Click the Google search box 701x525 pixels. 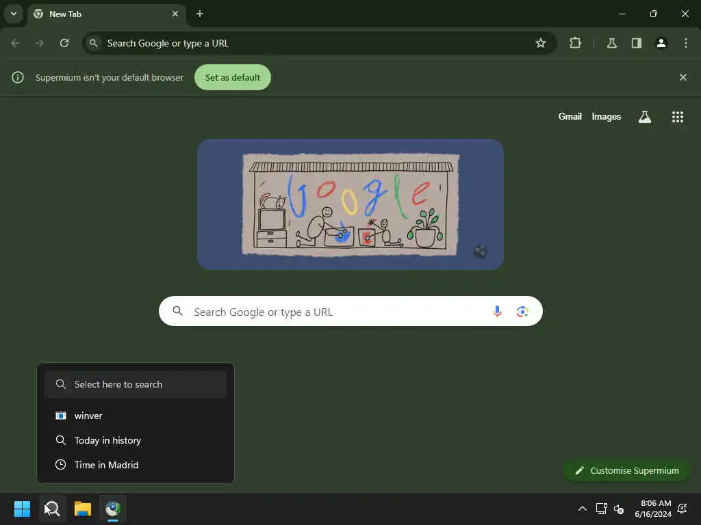click(x=350, y=311)
